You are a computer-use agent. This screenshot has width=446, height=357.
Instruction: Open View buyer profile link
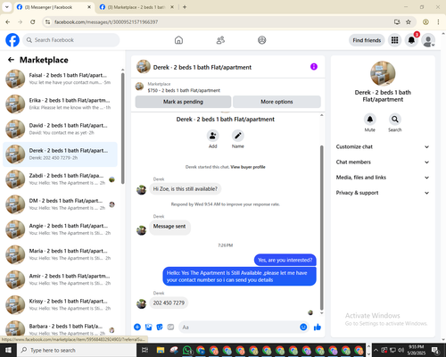[248, 167]
